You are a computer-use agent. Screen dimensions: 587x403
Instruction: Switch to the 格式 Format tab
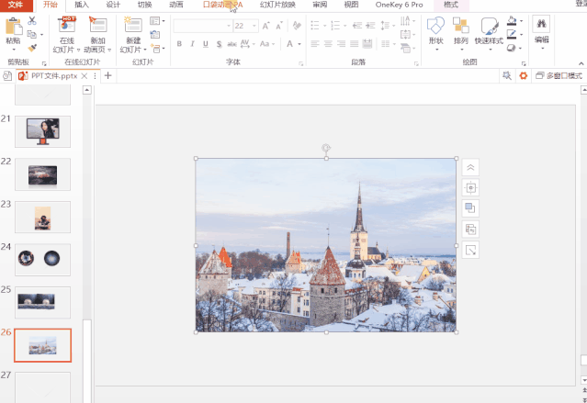[x=451, y=5]
